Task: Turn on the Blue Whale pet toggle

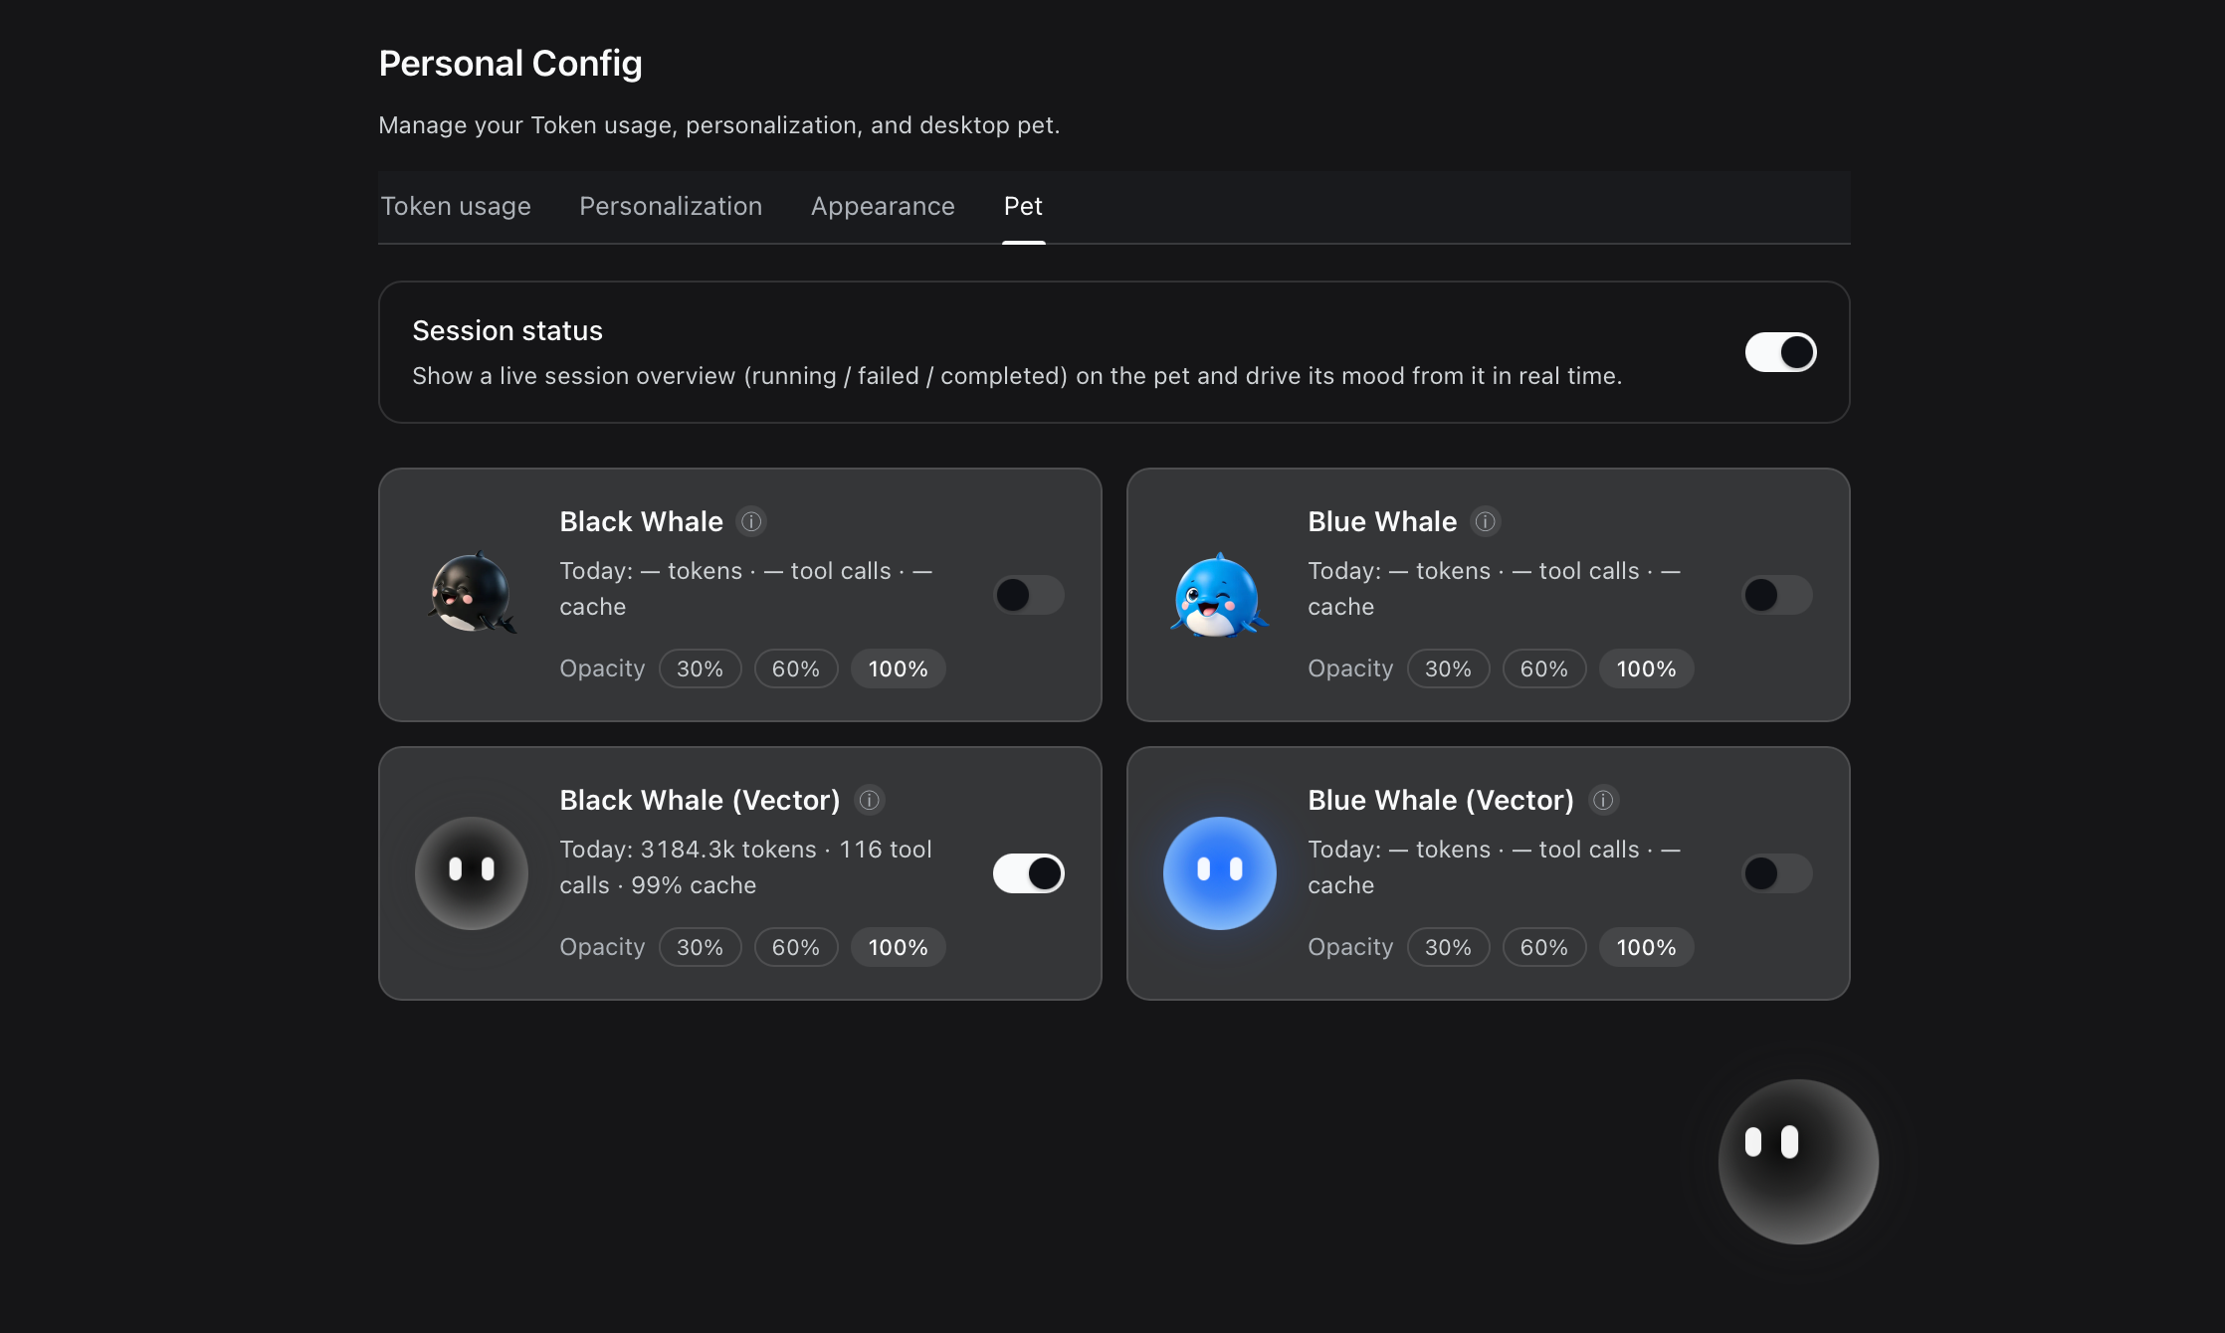Action: [1777, 595]
